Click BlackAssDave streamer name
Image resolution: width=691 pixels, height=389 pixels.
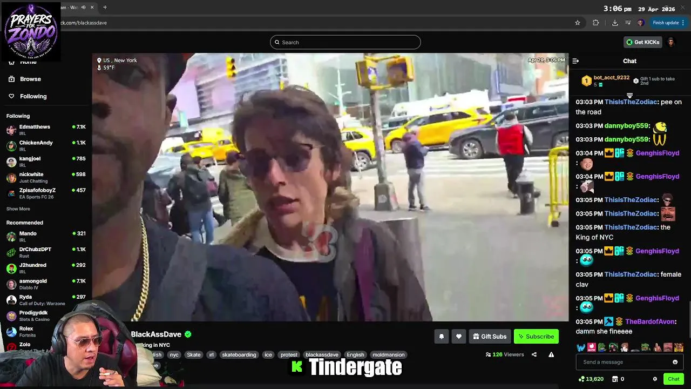click(x=156, y=334)
